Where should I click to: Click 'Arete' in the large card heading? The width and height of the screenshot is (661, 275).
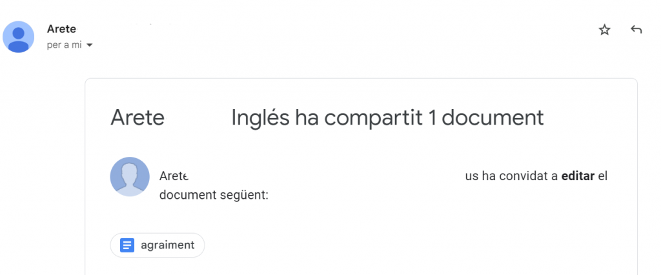(x=137, y=118)
